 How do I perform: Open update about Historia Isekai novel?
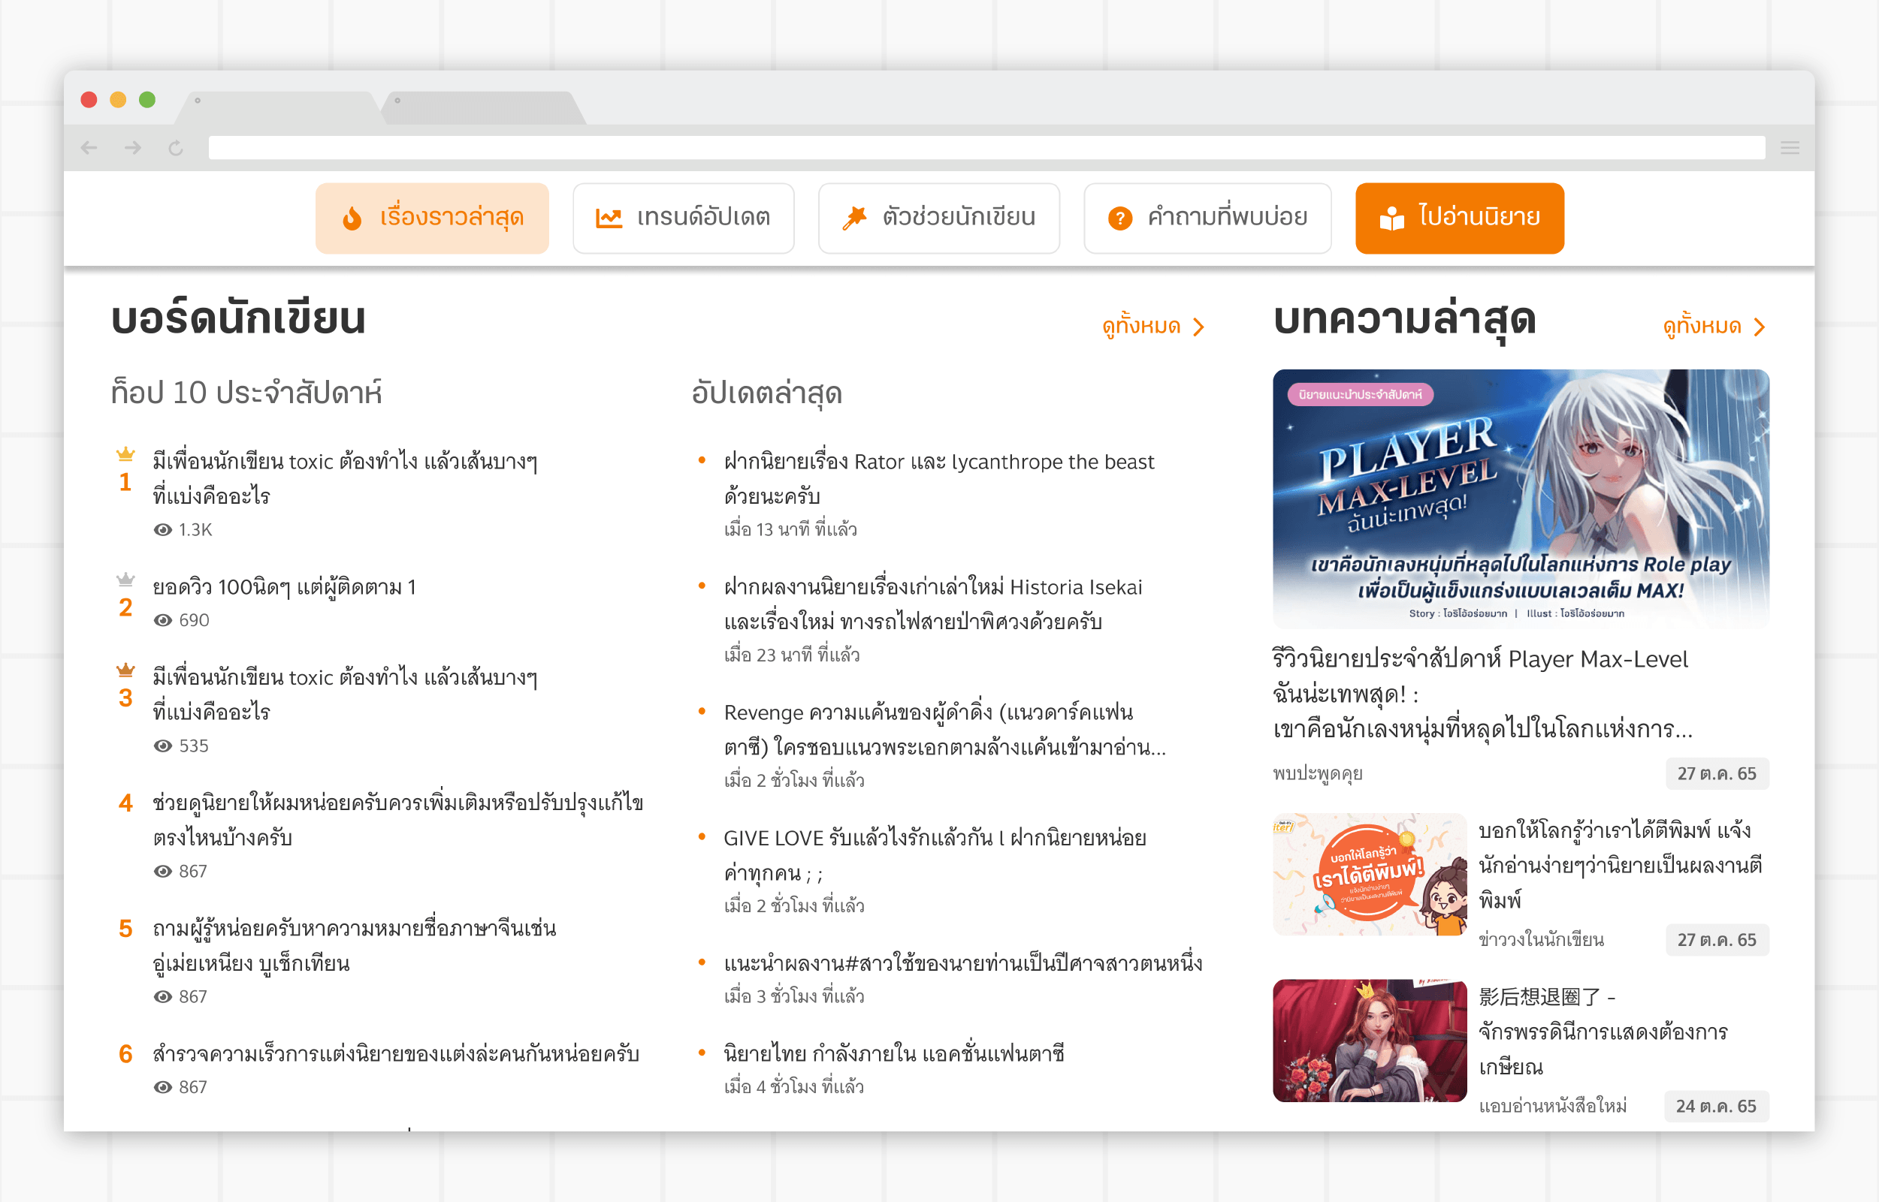tap(933, 604)
